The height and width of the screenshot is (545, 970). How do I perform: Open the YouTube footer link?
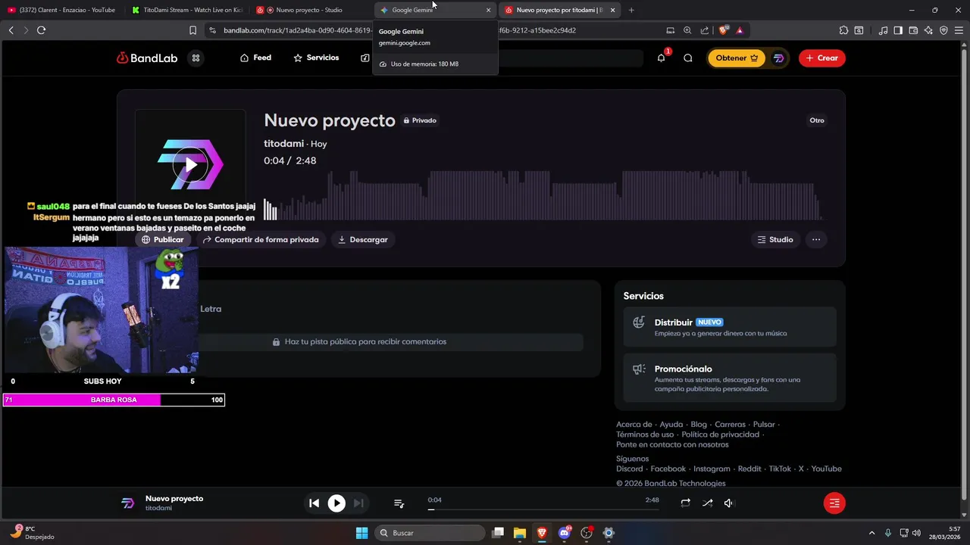pos(827,469)
